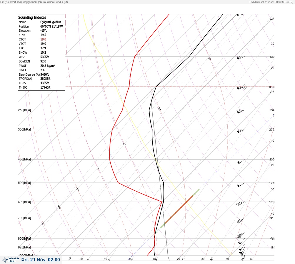
Task: Click the wind barb at the 500 hPa level
Action: pyautogui.click(x=241, y=185)
